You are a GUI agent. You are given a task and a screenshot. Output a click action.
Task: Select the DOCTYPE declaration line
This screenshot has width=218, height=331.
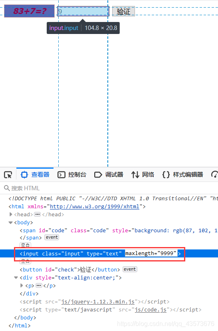click(x=113, y=198)
